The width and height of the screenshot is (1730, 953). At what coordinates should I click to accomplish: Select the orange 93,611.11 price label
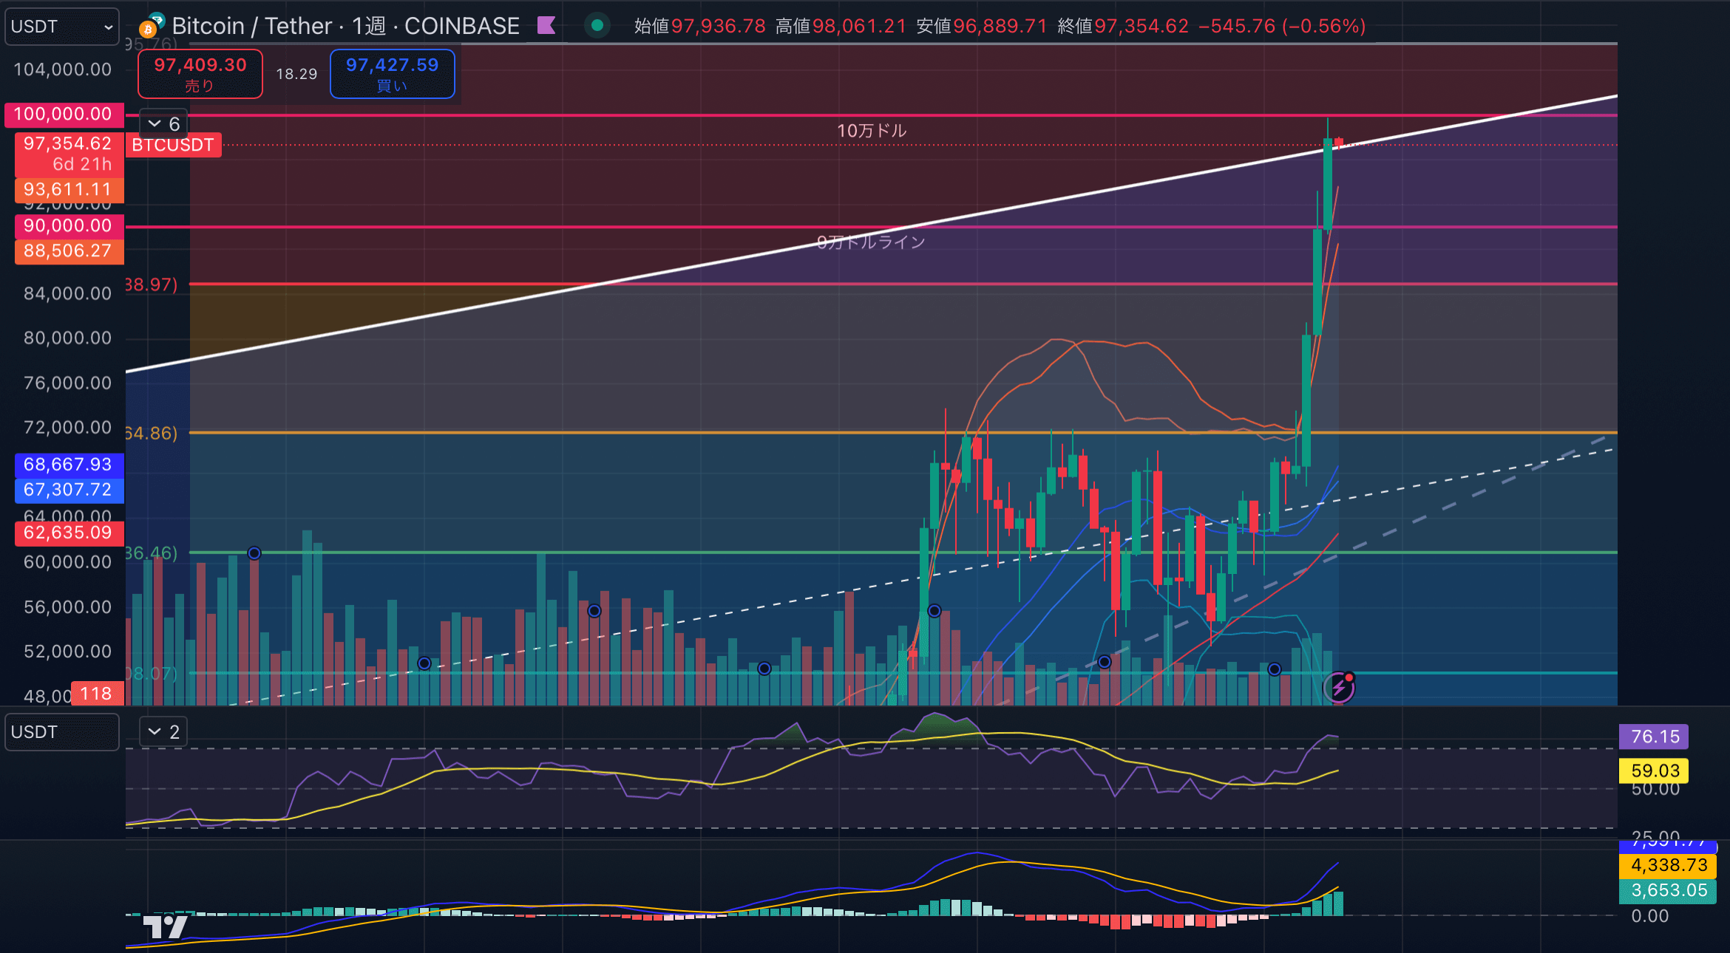(69, 189)
